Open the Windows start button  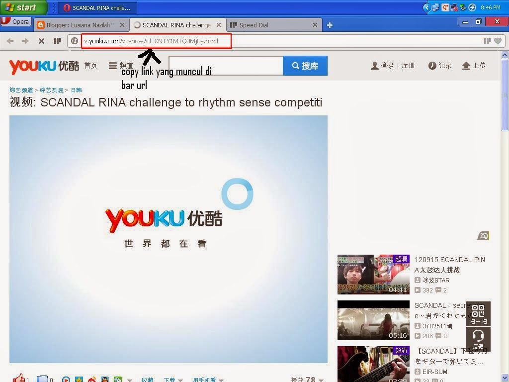click(23, 7)
